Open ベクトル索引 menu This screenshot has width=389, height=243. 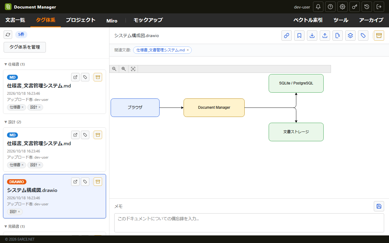308,20
